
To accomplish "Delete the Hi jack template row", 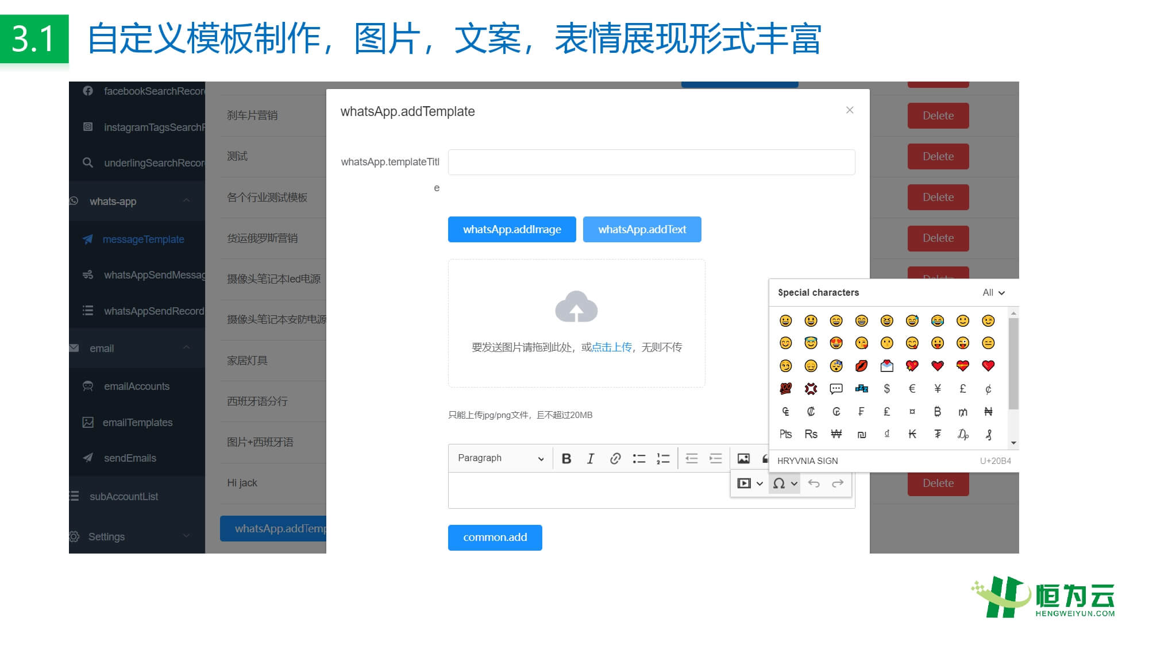I will click(938, 483).
